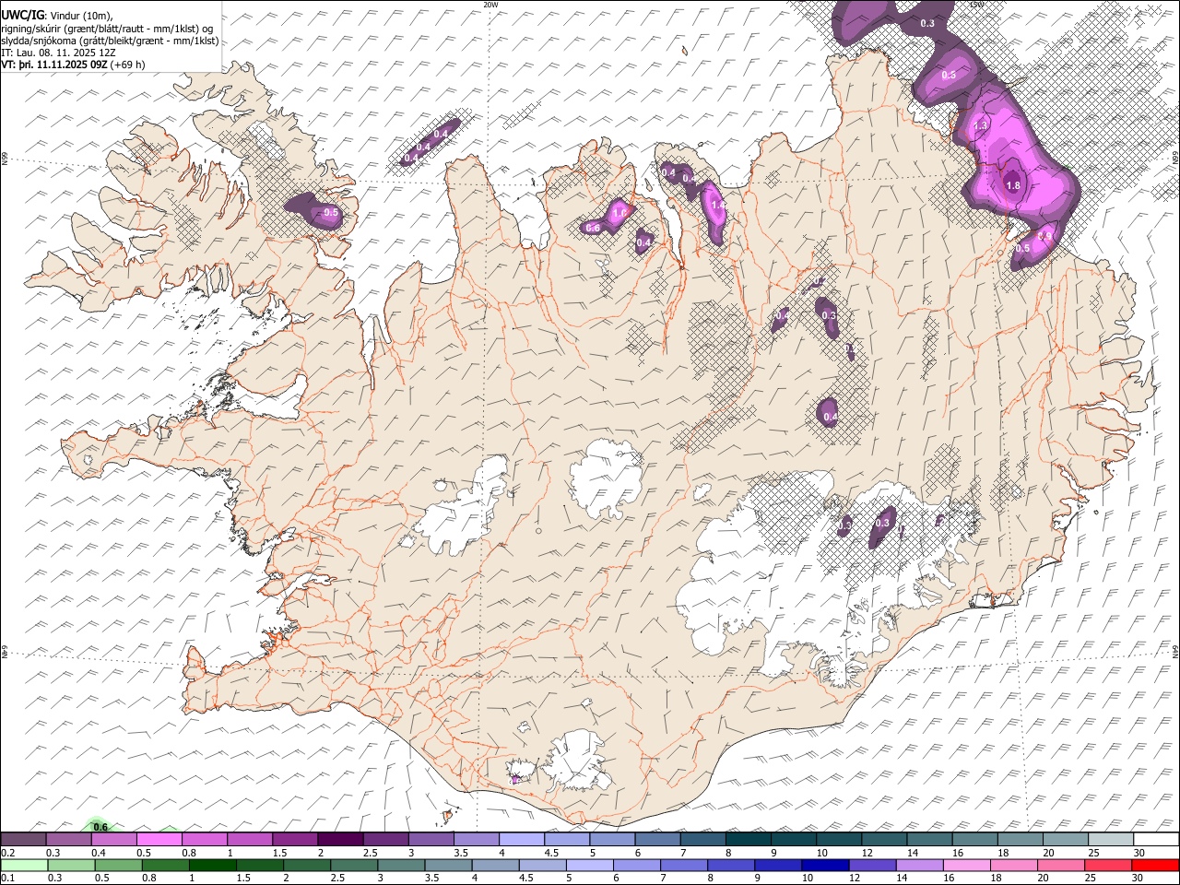
Task: Click the slydda/snjókoma legend description line
Action: pos(110,41)
